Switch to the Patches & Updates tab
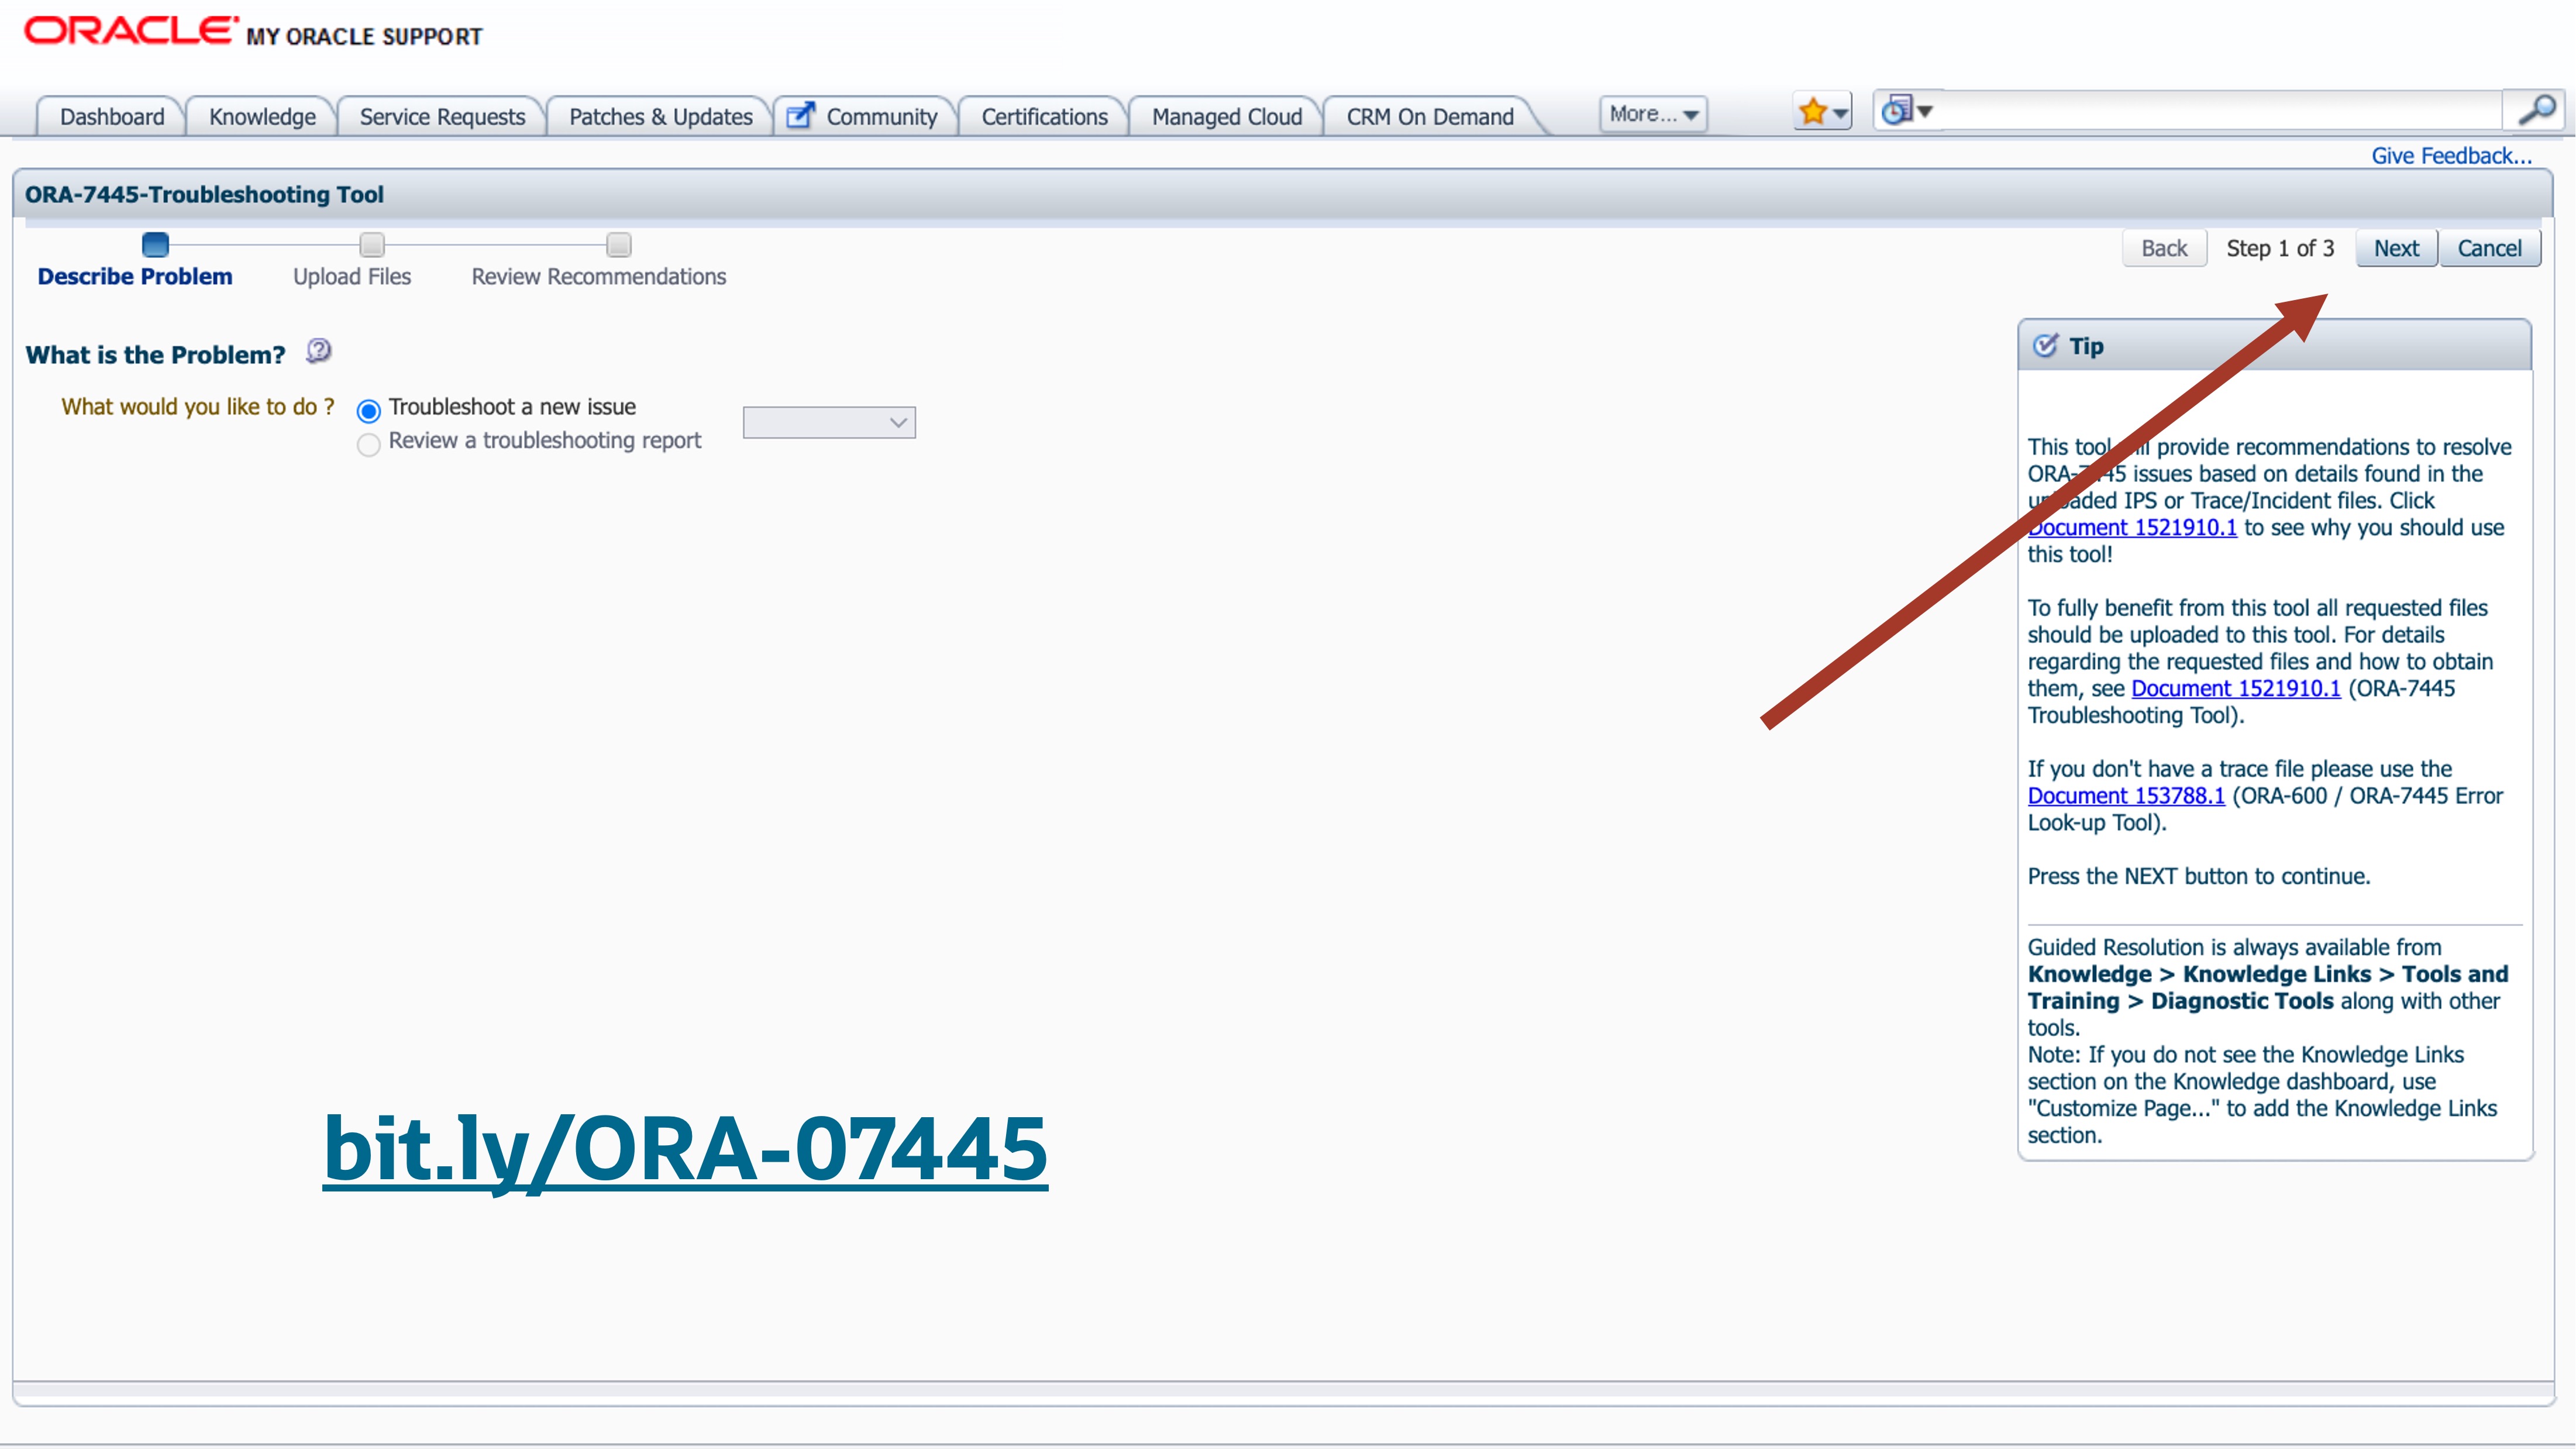 tap(659, 116)
